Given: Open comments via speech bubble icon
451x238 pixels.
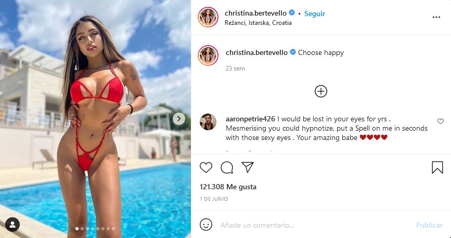Looking at the screenshot, I should click(227, 167).
